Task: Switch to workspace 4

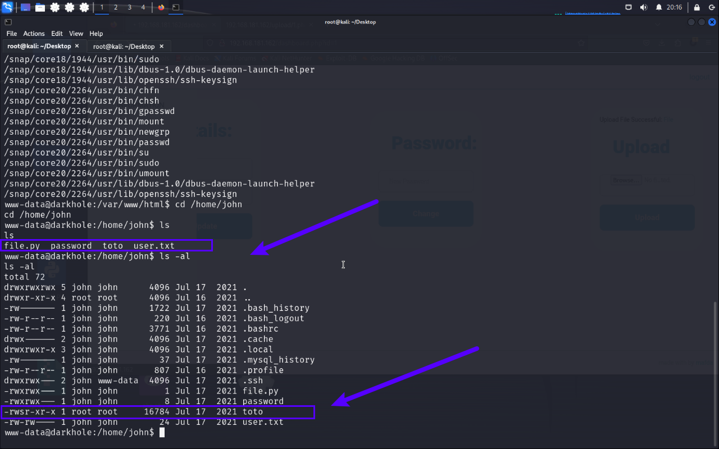Action: (143, 7)
